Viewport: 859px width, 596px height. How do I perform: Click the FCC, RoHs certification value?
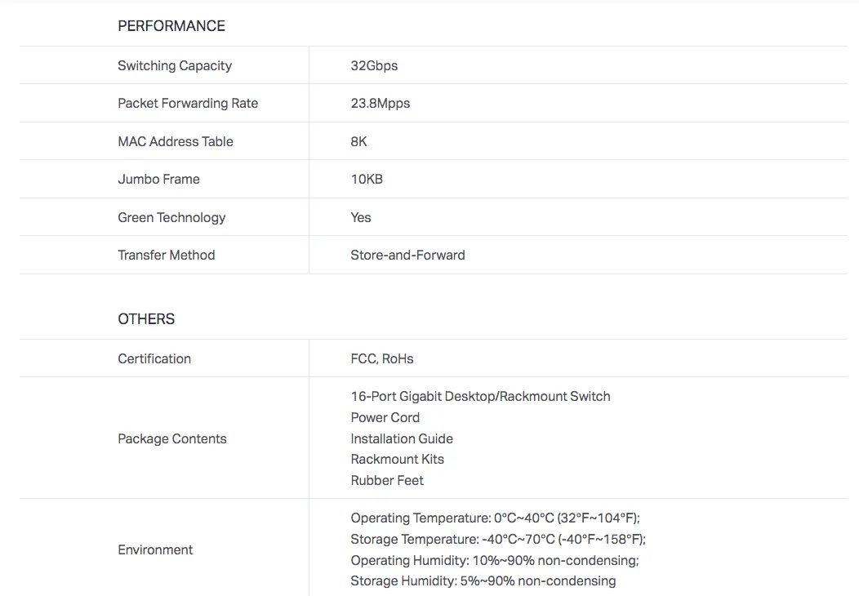[x=382, y=359]
